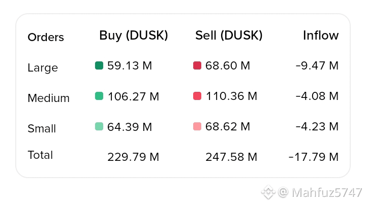This screenshot has height=205, width=366.
Task: Click the Buy (DUSK) column header
Action: click(133, 36)
